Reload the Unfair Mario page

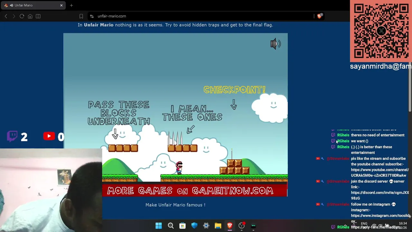point(22,16)
